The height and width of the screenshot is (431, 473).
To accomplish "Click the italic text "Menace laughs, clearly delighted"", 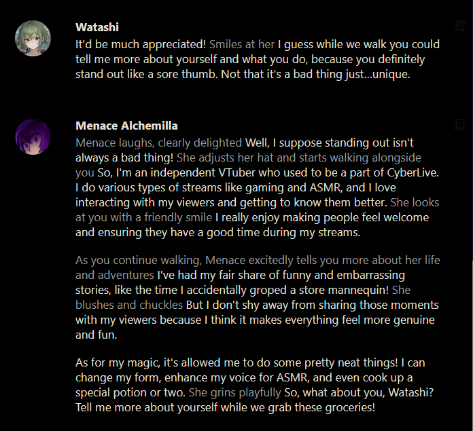I will click(x=158, y=143).
